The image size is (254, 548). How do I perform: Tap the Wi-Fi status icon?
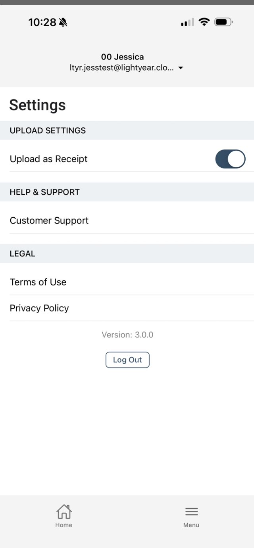pyautogui.click(x=204, y=22)
